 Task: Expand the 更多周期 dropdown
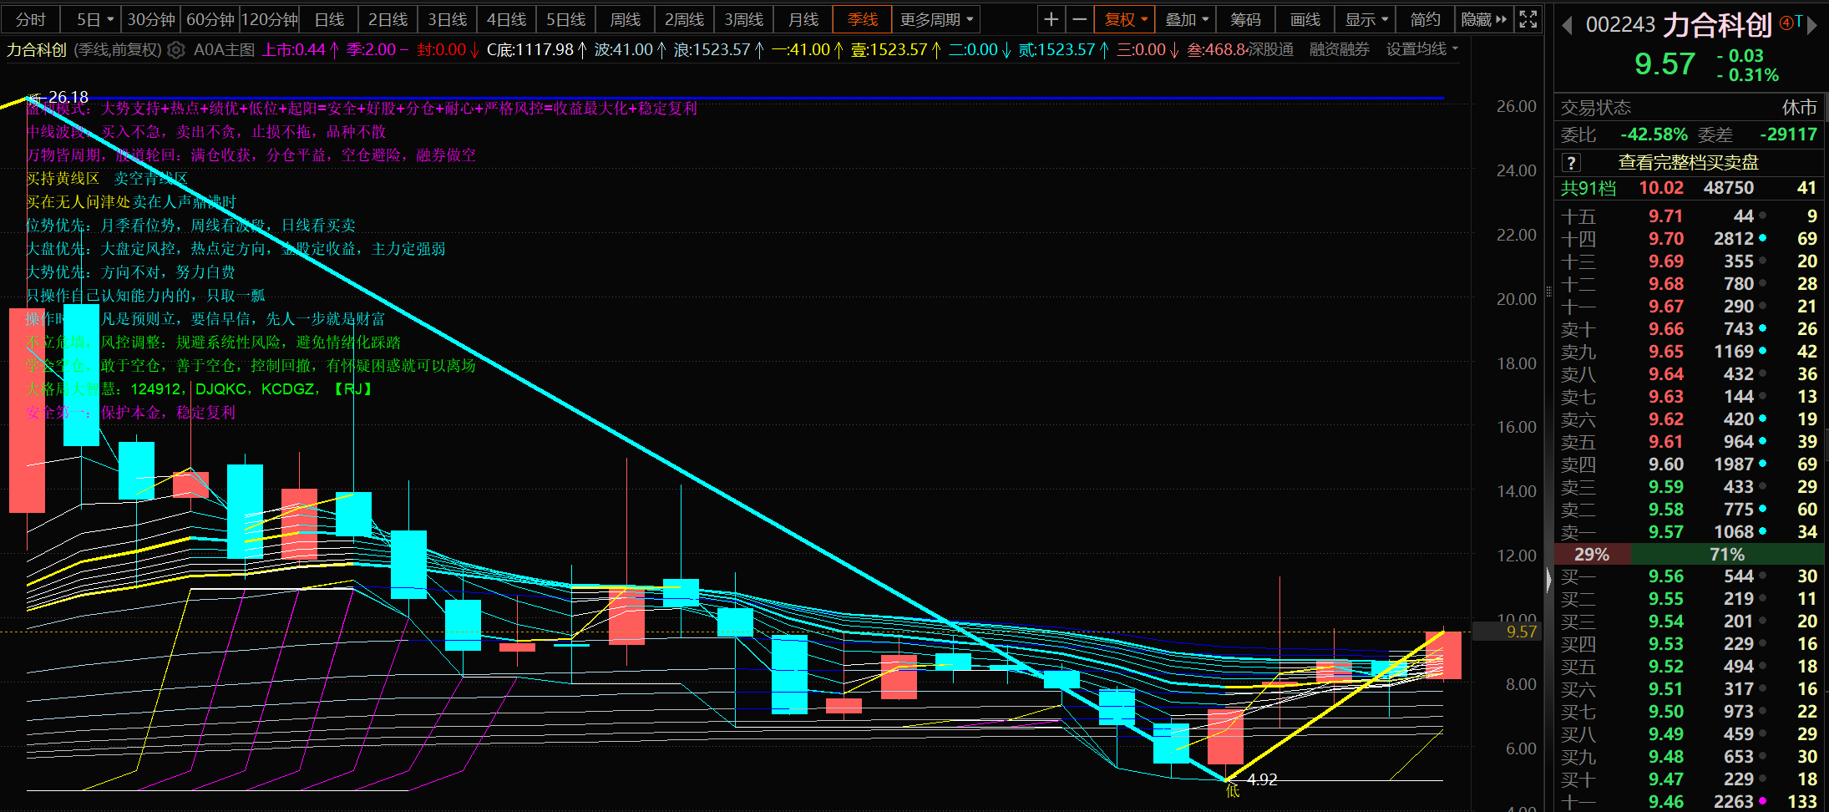click(x=936, y=19)
